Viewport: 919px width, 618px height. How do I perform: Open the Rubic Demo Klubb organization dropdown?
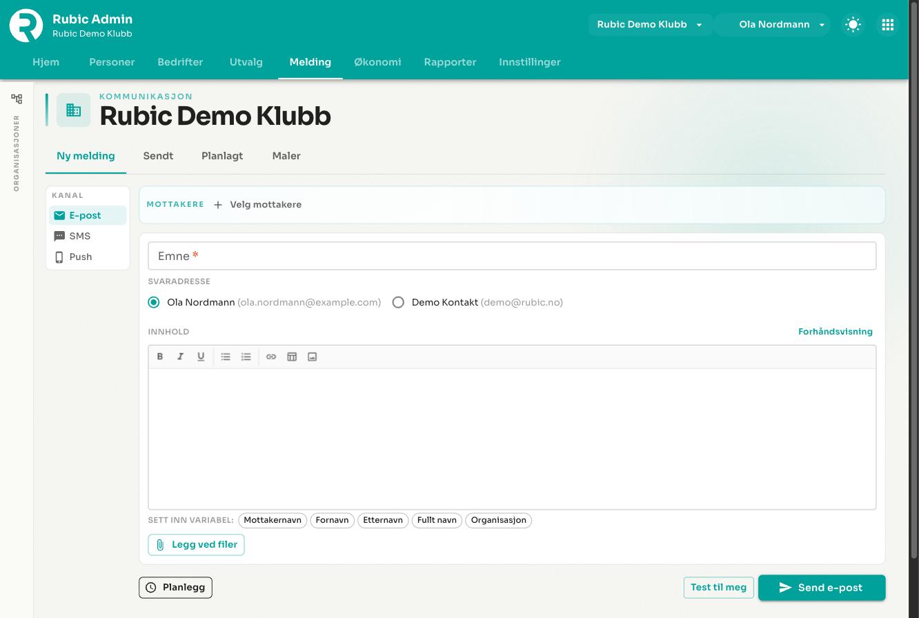[650, 25]
